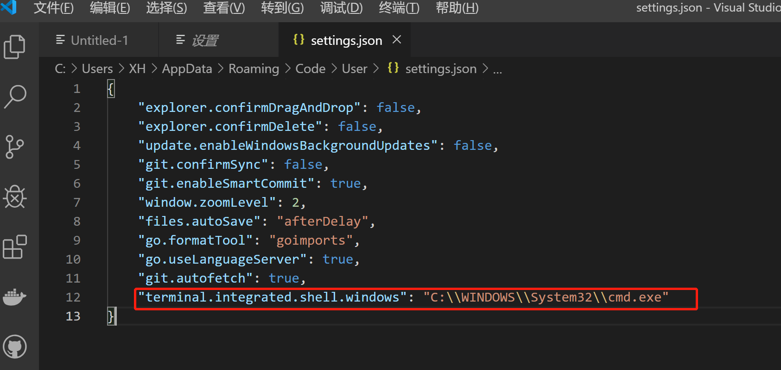Click the true value of git.enableSmartCommit
The image size is (781, 370).
[346, 183]
